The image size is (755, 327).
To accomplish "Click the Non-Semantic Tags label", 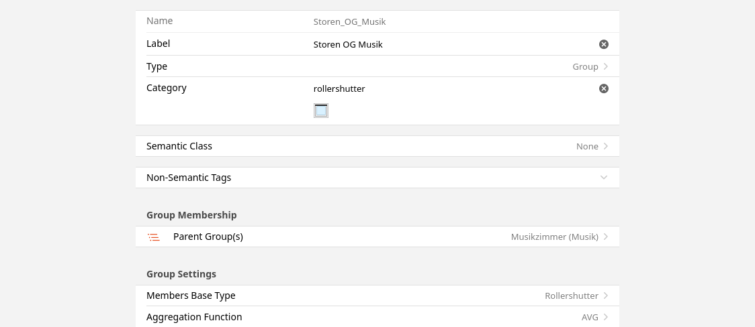I will 189,178.
